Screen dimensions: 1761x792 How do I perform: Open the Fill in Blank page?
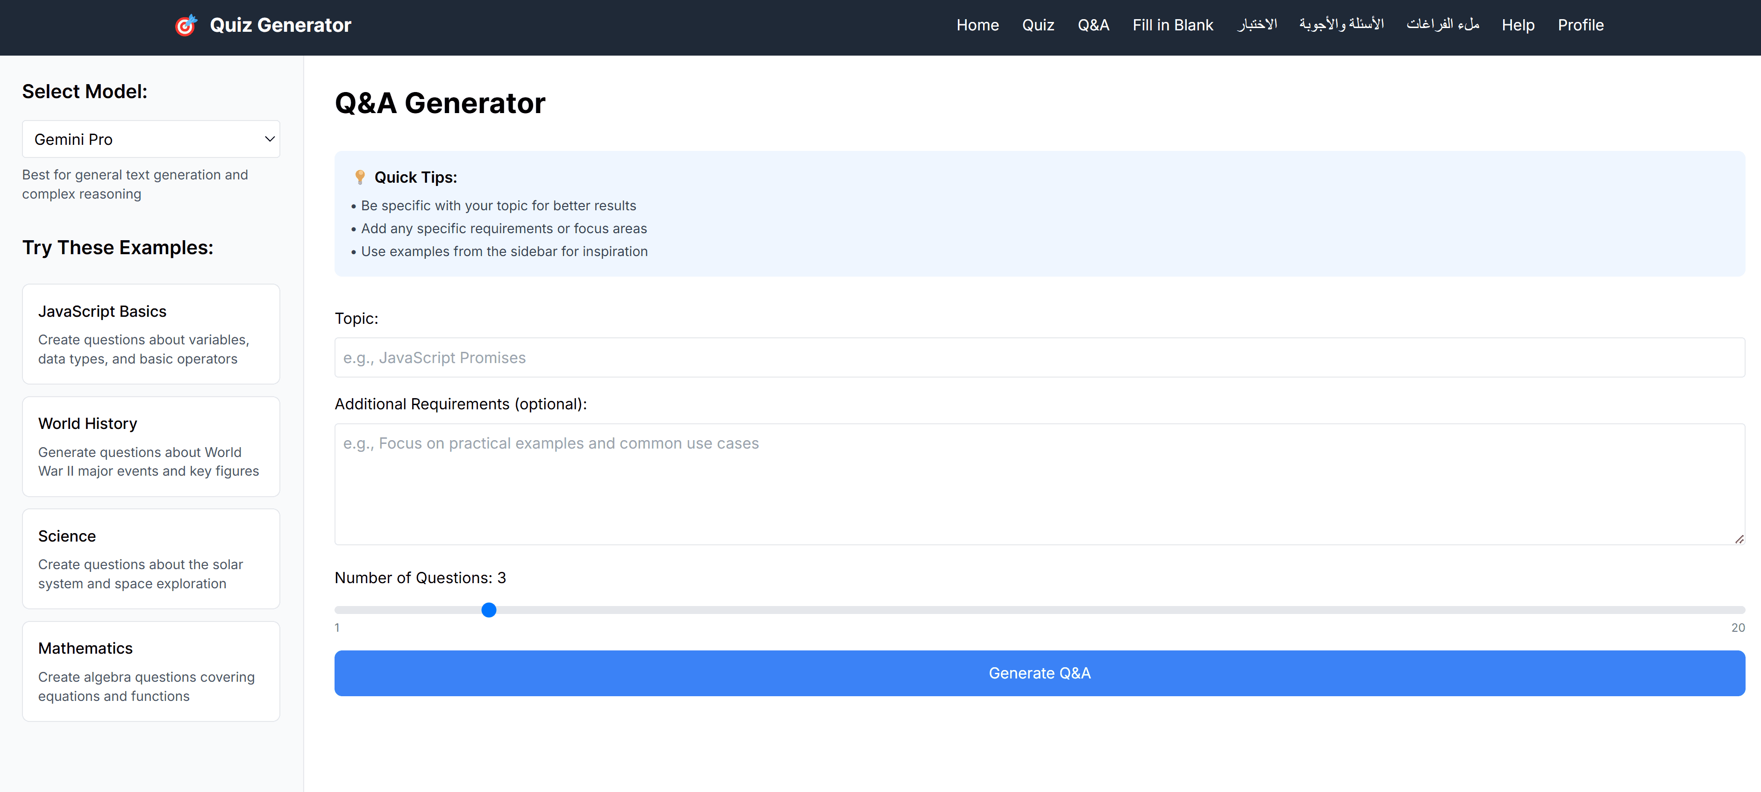point(1172,25)
